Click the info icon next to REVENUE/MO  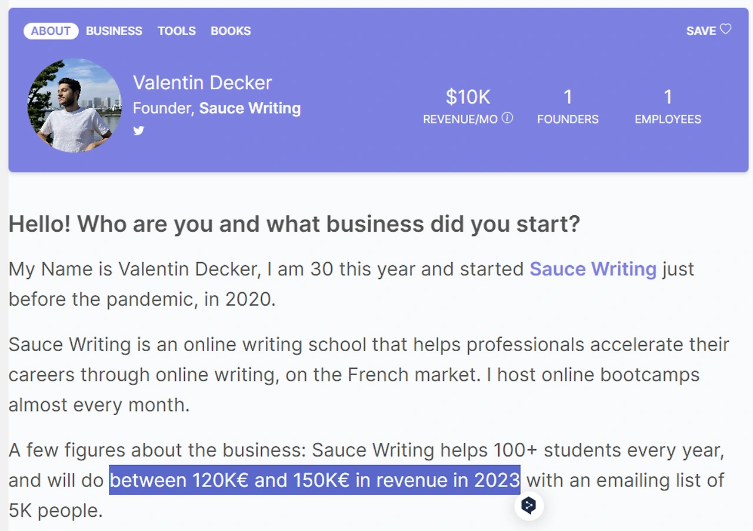(507, 118)
